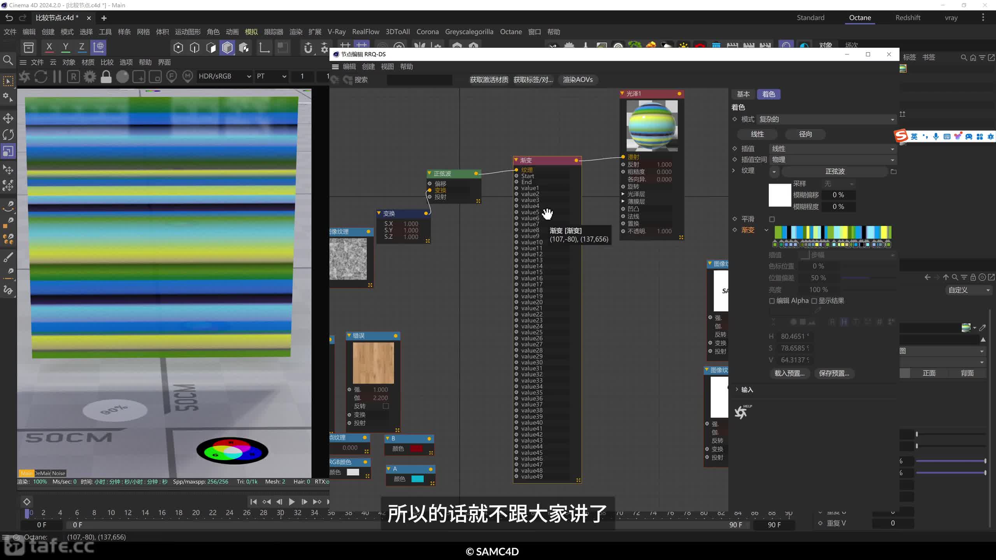Toggle the 插值空间 keyframe diamond
This screenshot has width=996, height=560.
(x=735, y=159)
